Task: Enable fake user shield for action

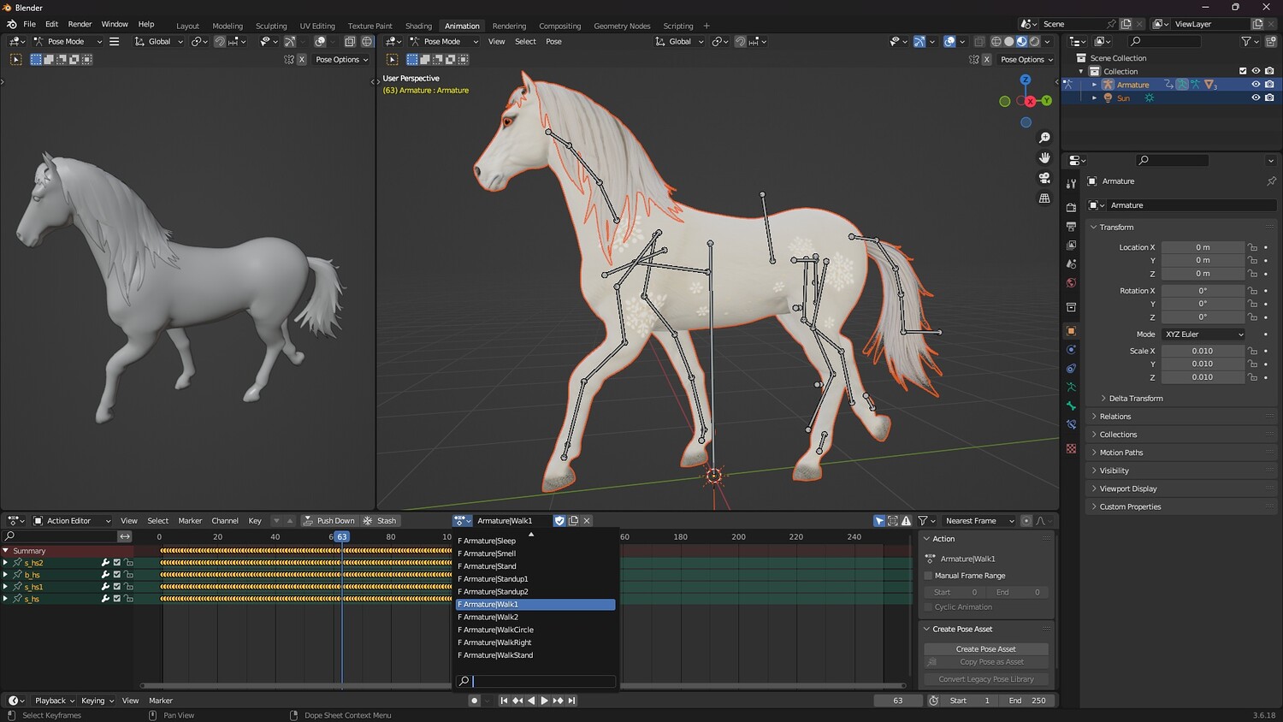Action: pos(559,521)
